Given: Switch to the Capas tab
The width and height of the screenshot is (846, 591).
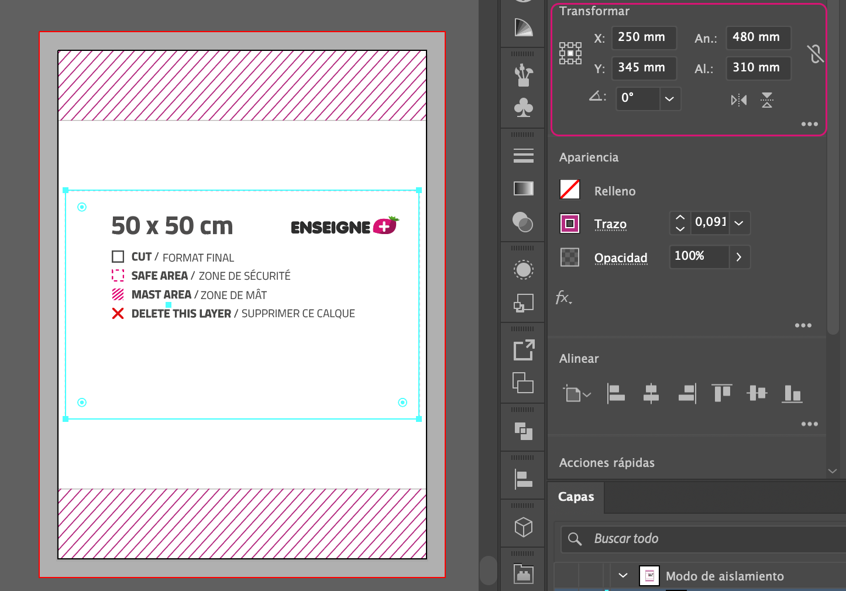Looking at the screenshot, I should [576, 497].
